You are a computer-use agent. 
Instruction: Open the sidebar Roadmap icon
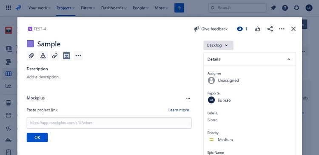pos(9,61)
